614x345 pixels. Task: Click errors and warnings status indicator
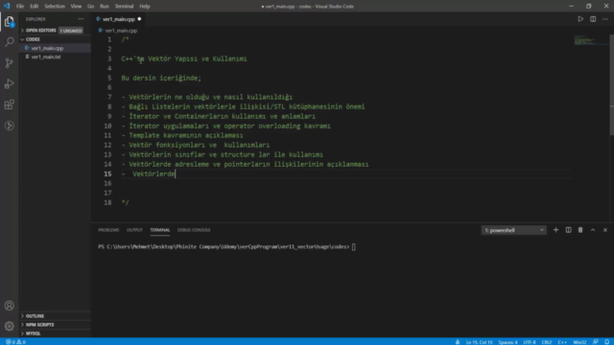pyautogui.click(x=15, y=342)
